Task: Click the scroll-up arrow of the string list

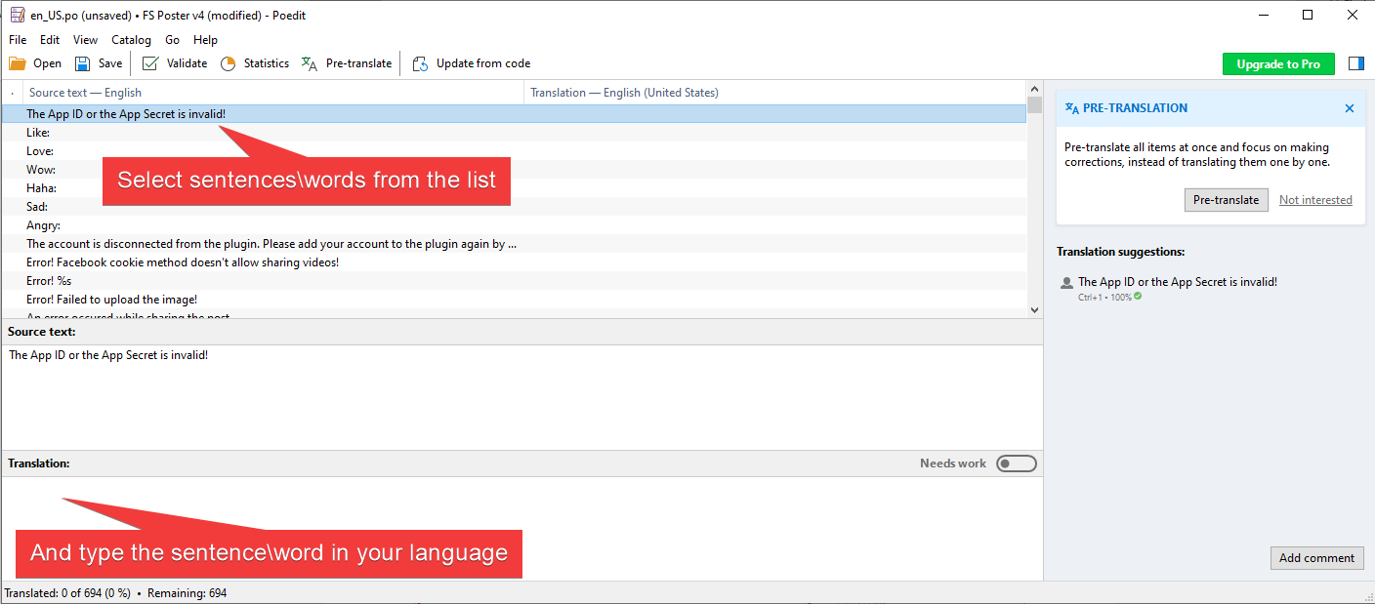Action: point(1035,89)
